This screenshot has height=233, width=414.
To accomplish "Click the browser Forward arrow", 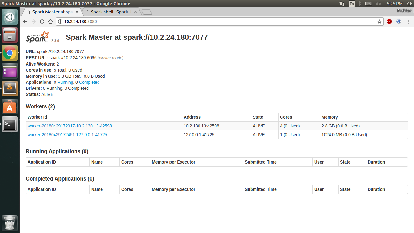I will click(34, 22).
